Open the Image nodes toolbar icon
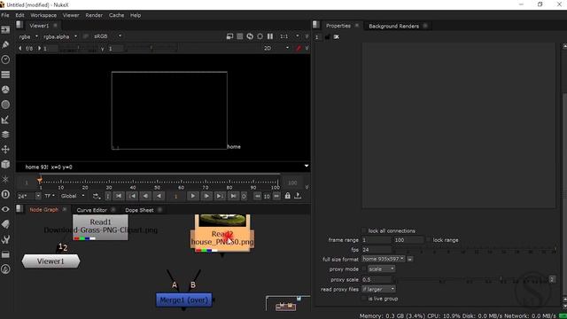The width and height of the screenshot is (567, 319). click(x=5, y=29)
